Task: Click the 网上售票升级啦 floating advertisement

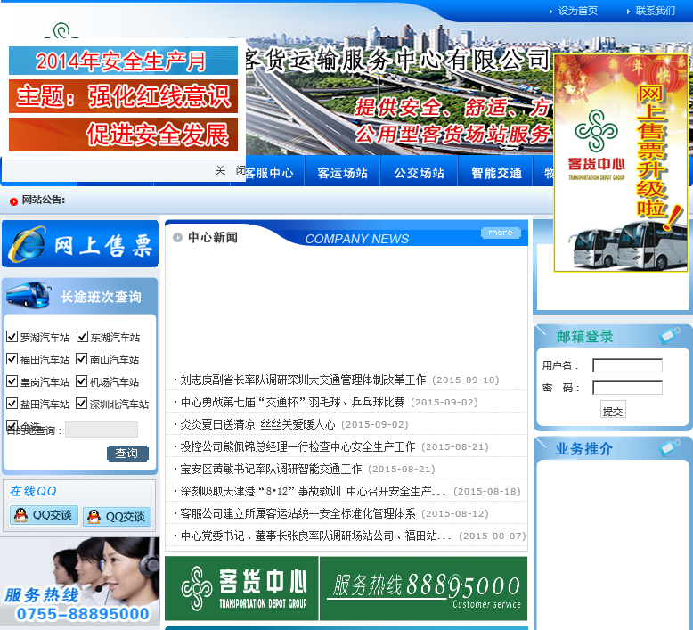Action: tap(621, 163)
